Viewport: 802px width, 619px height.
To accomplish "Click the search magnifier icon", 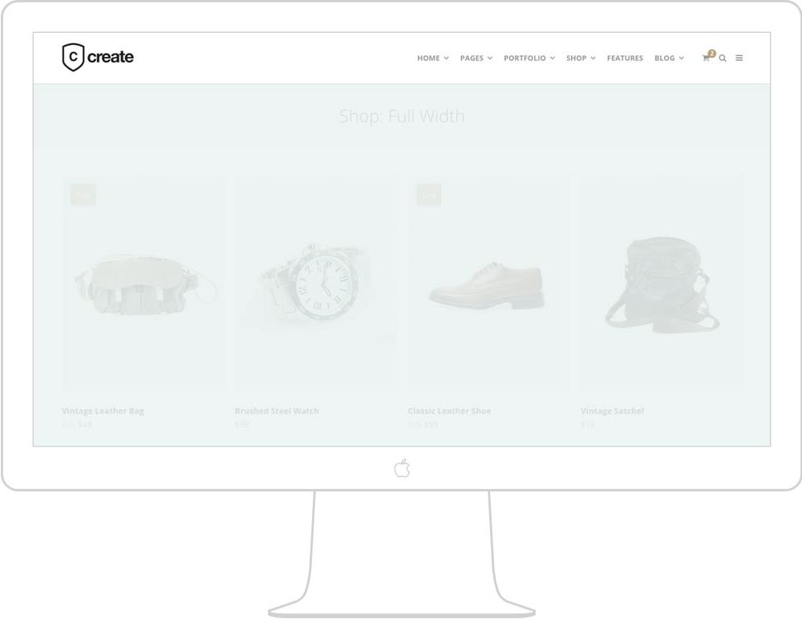I will coord(723,59).
